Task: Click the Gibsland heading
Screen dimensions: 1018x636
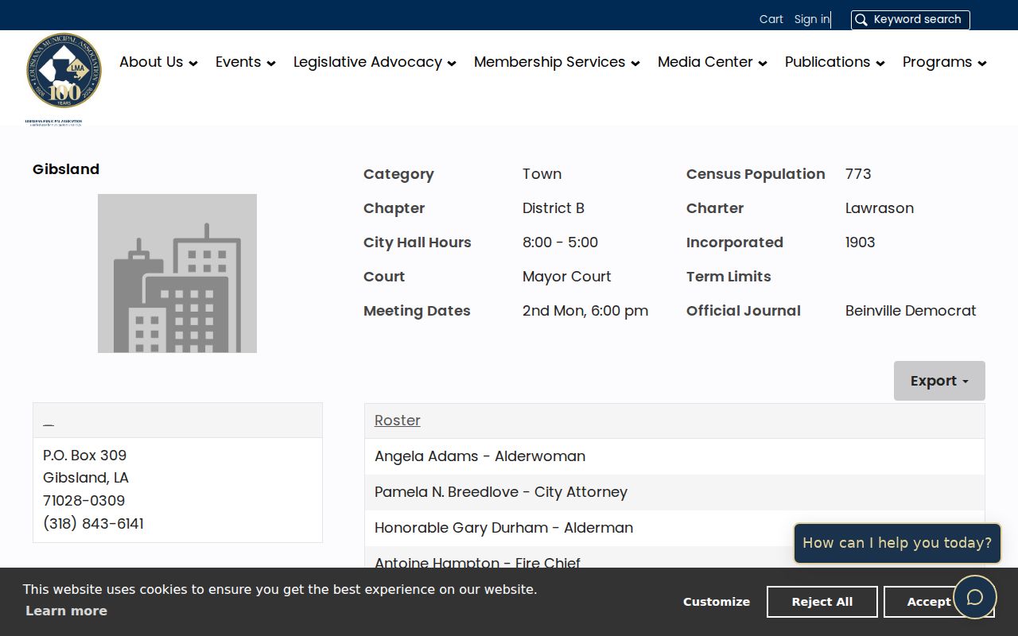Action: click(66, 169)
